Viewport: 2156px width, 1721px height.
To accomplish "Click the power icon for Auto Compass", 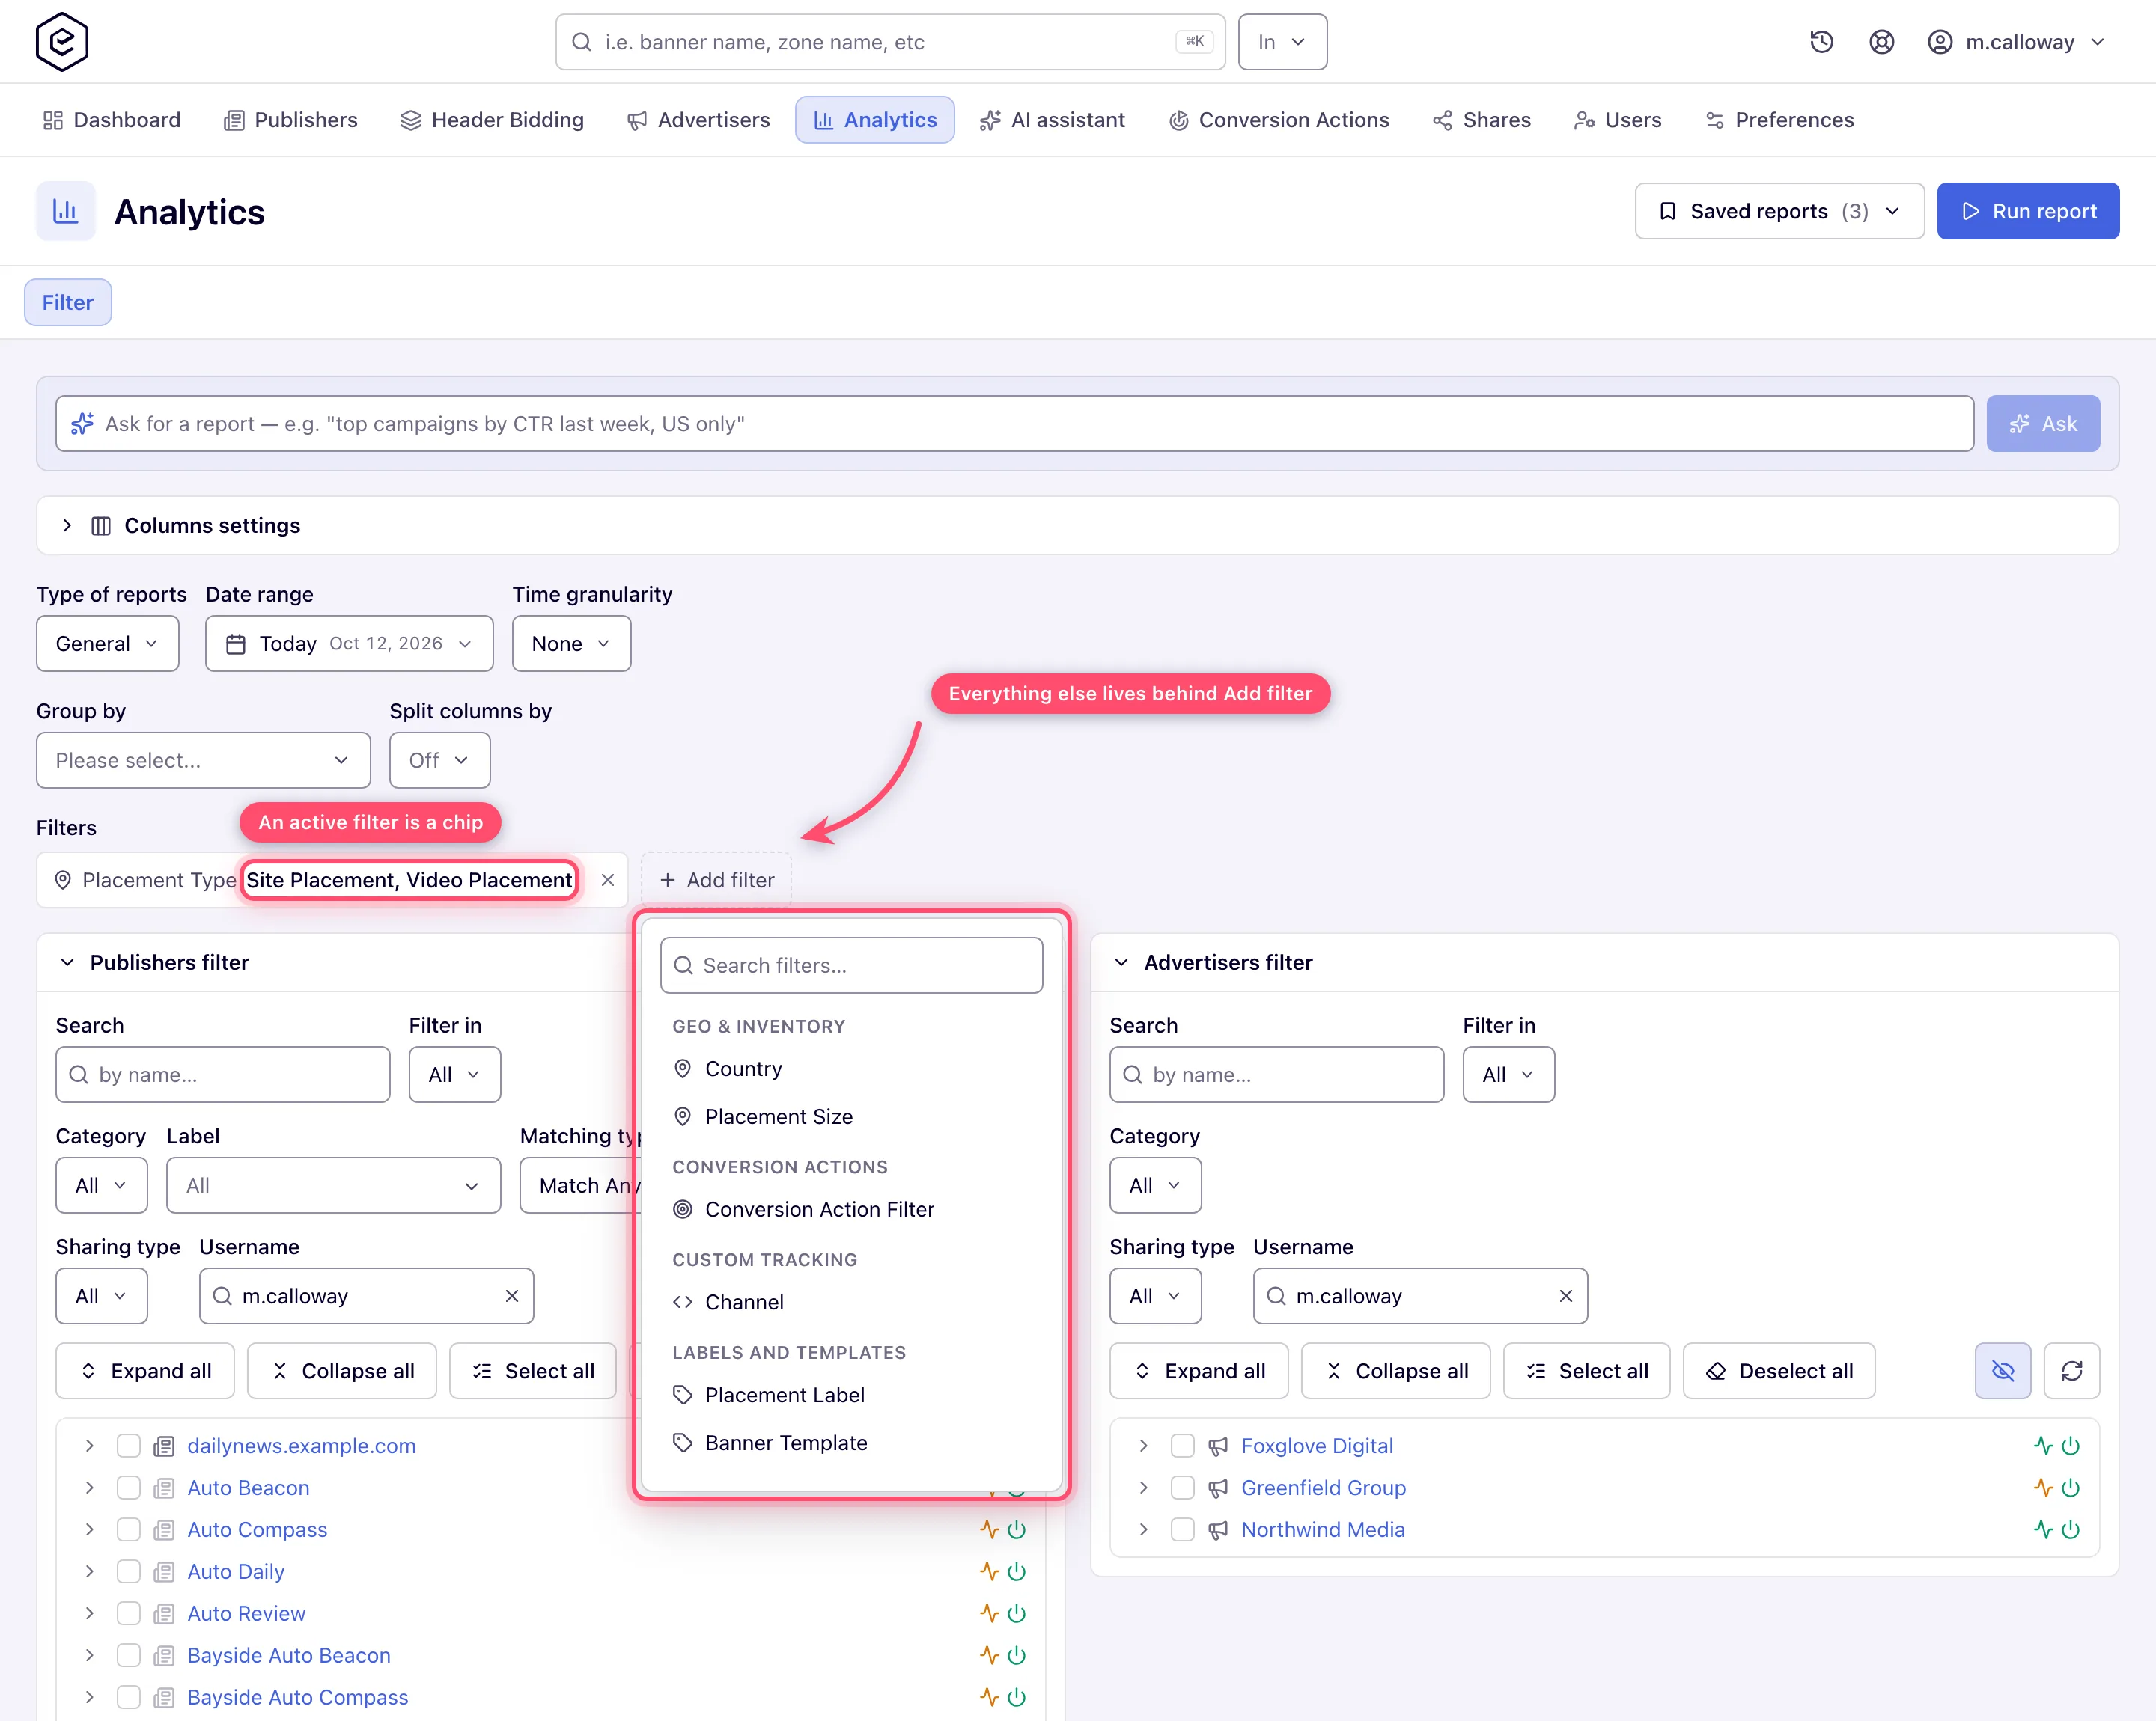I will pos(1017,1530).
